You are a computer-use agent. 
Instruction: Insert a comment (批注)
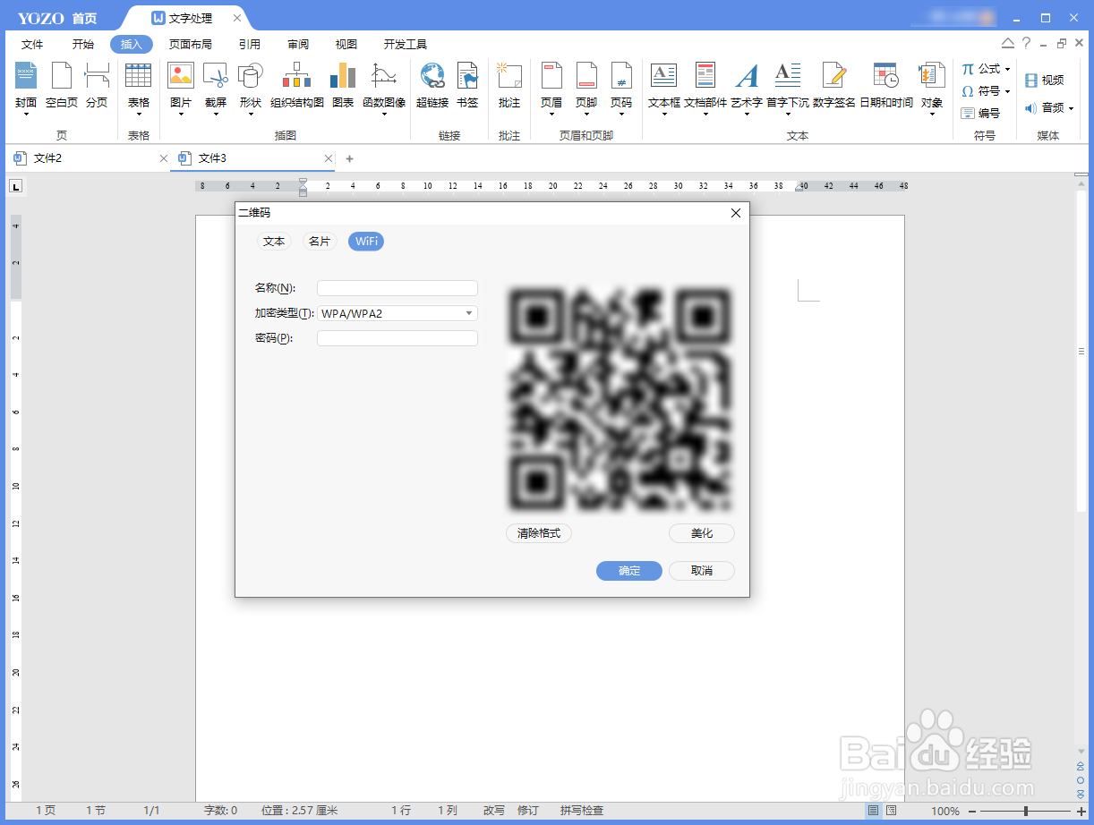click(509, 88)
